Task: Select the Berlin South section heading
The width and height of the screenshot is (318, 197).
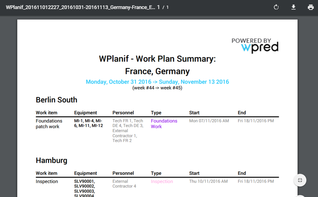Action: tap(56, 100)
